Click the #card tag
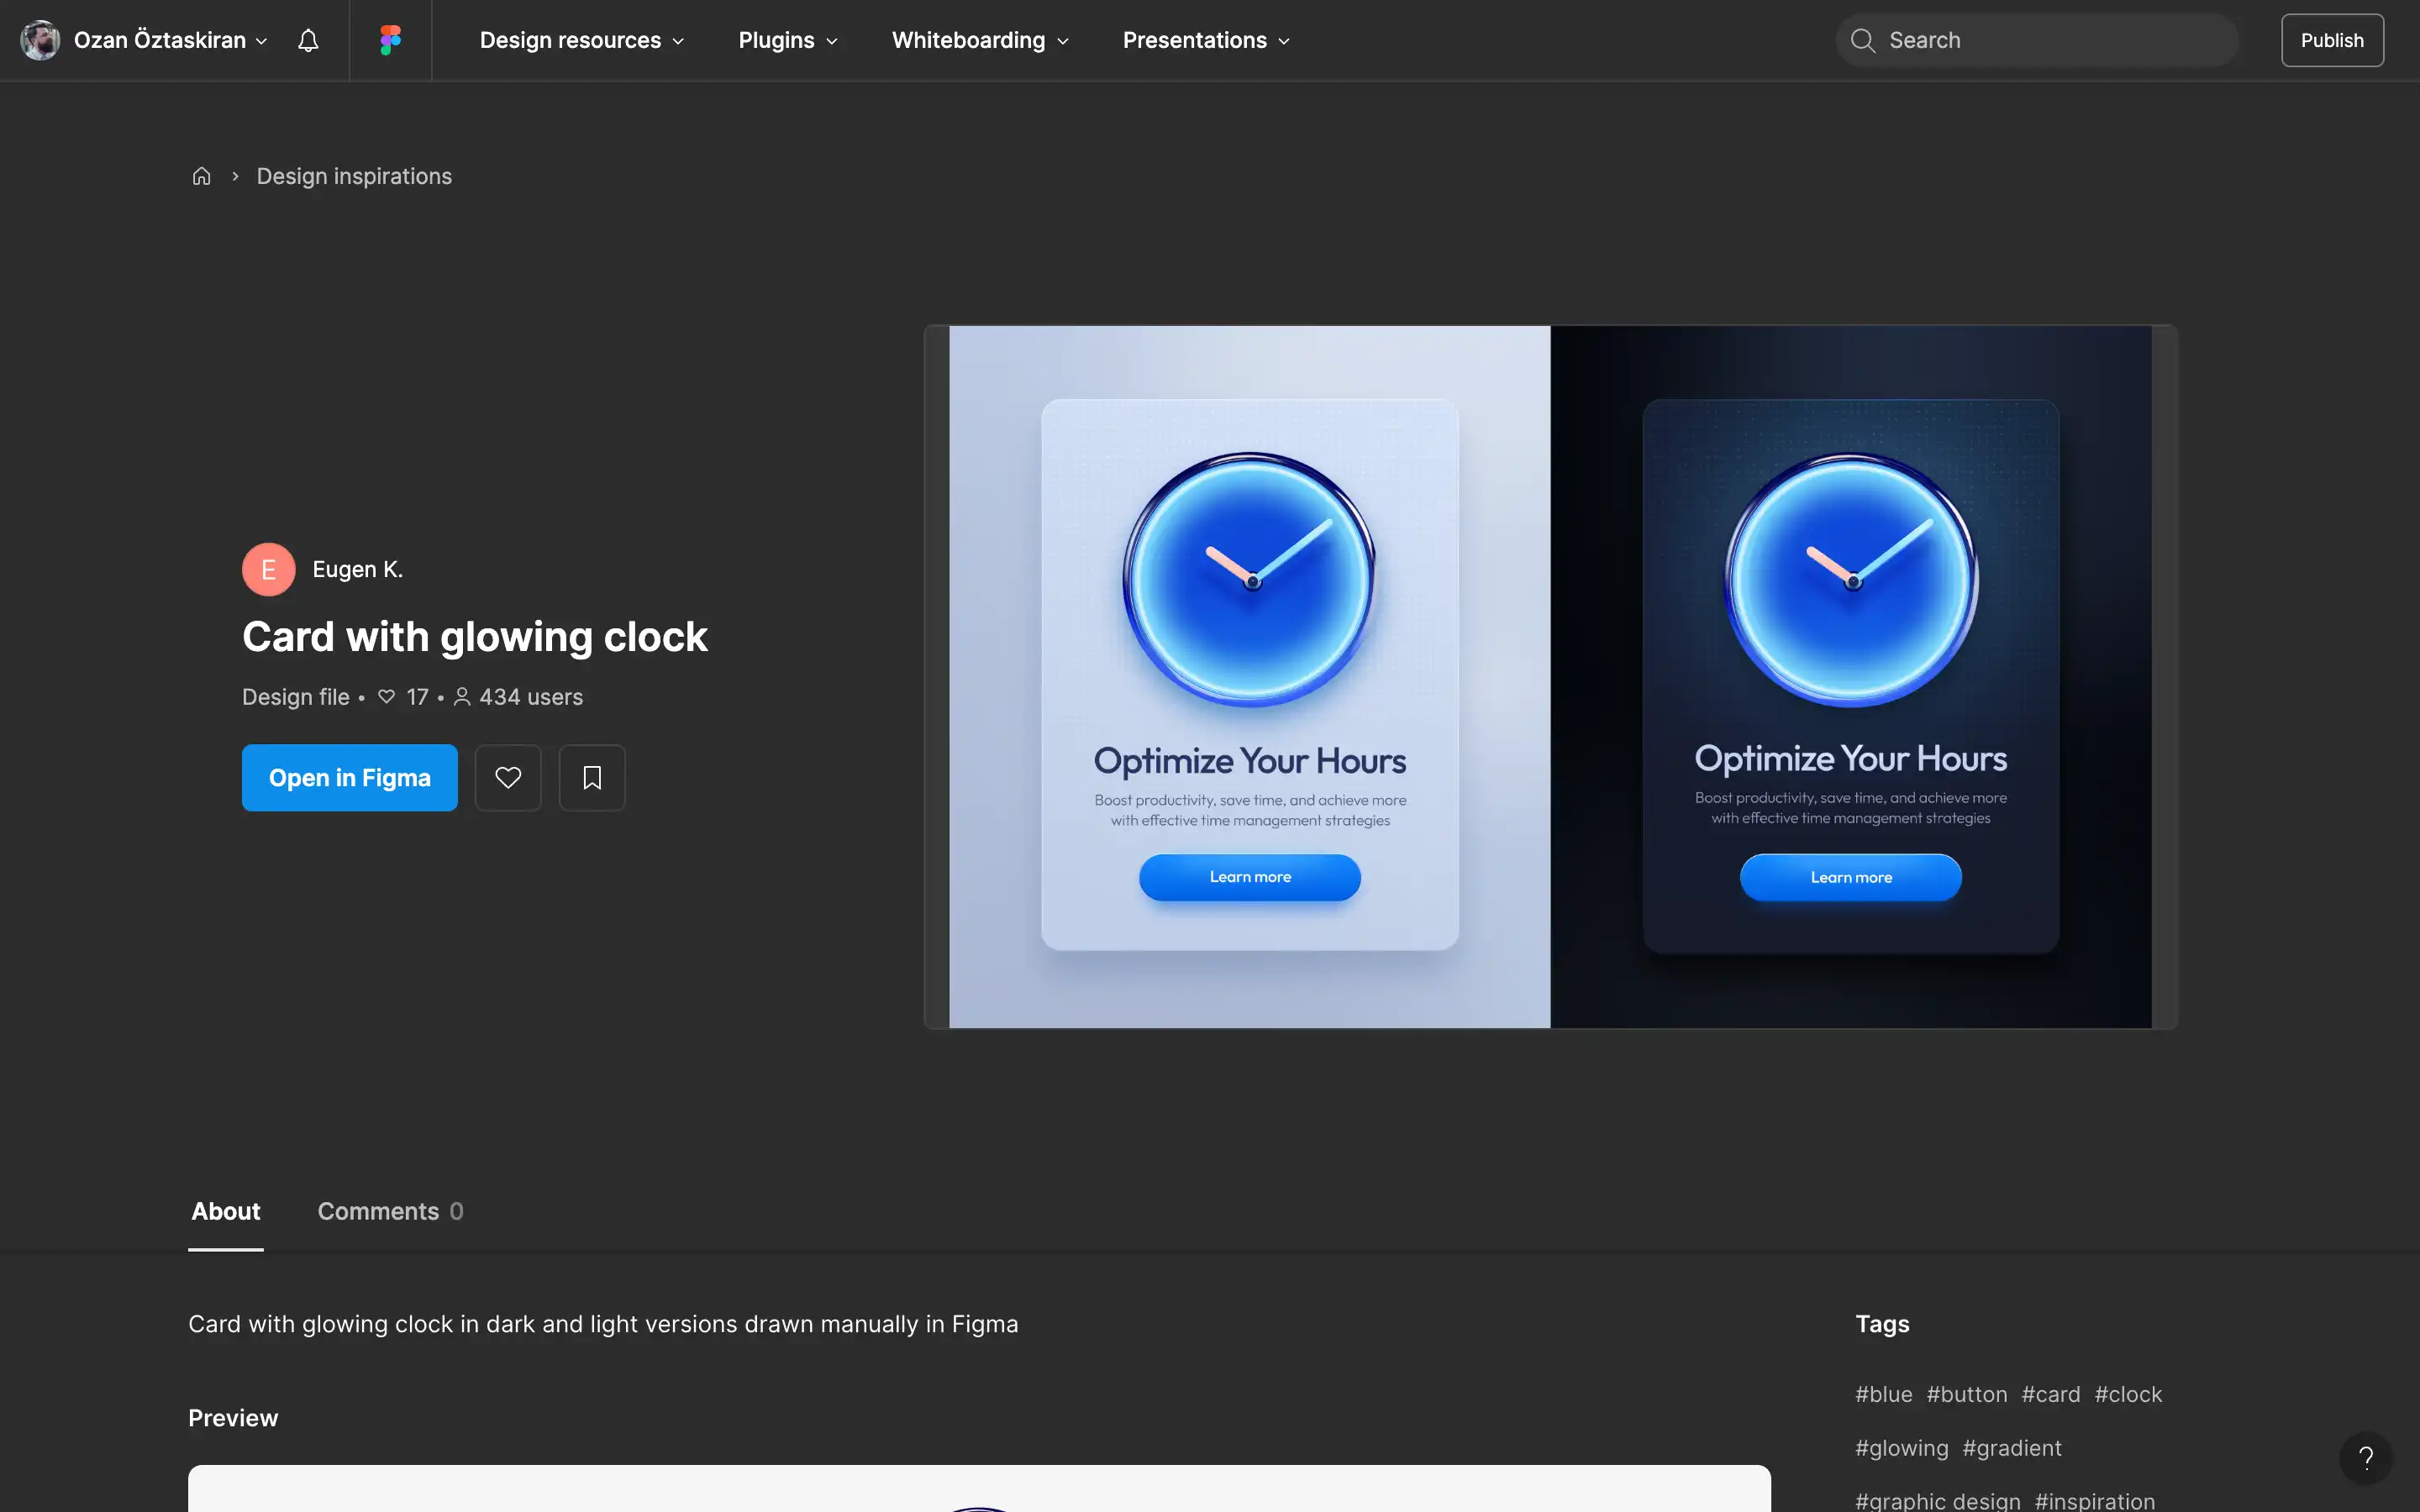The width and height of the screenshot is (2420, 1512). click(x=2050, y=1394)
